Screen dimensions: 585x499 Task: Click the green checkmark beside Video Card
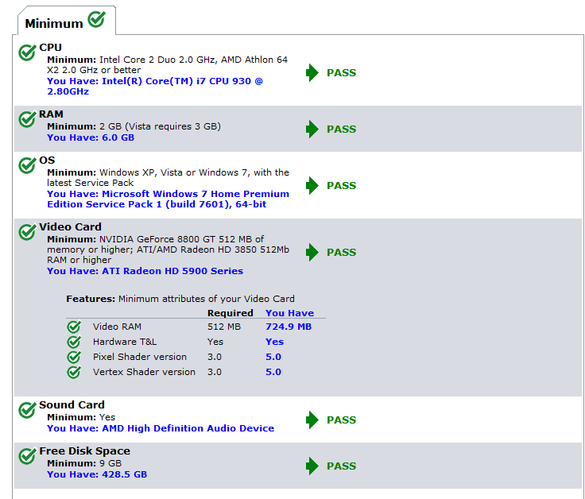pos(27,232)
